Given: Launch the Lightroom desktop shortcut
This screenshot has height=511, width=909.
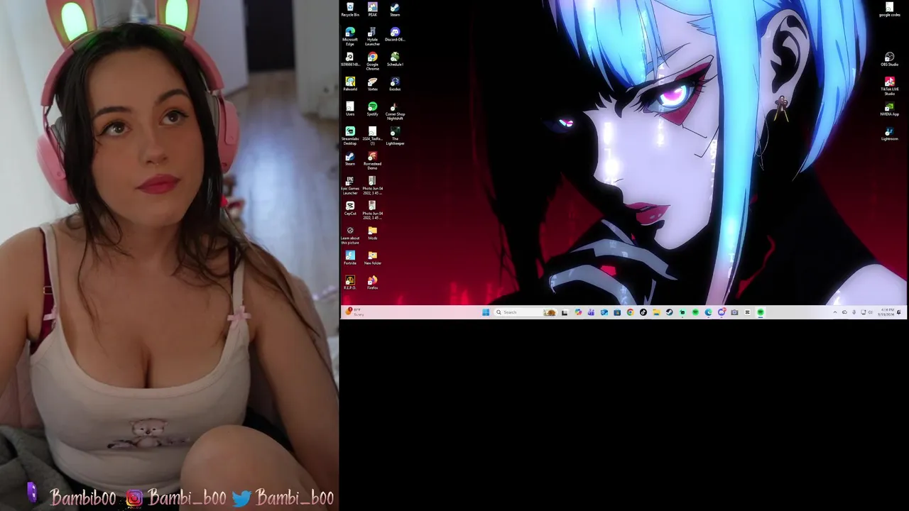Looking at the screenshot, I should [889, 133].
